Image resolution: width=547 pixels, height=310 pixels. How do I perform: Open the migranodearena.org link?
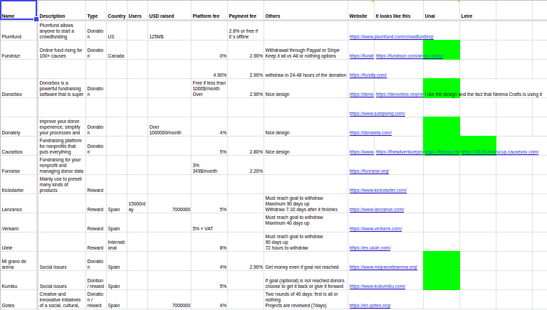click(383, 267)
